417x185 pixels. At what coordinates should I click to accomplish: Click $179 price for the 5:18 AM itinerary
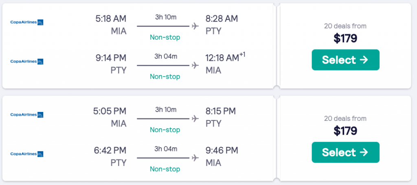[x=345, y=39]
